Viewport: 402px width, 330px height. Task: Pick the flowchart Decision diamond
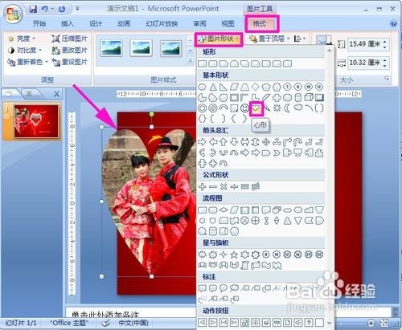point(224,210)
